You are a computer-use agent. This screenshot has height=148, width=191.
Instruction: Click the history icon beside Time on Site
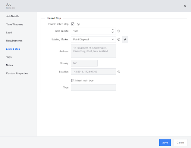[119, 31]
